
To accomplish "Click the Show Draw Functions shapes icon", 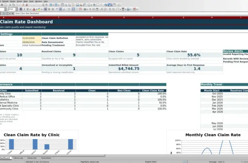I will [x=119, y=5].
